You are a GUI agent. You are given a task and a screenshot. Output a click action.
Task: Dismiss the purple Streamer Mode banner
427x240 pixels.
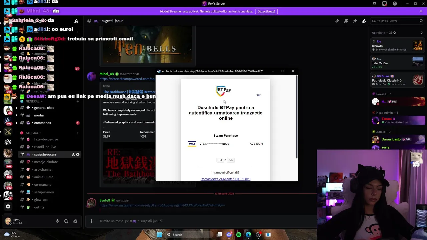pyautogui.click(x=421, y=11)
